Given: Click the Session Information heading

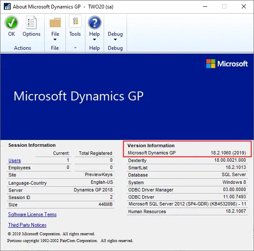Looking at the screenshot, I should (x=32, y=145).
